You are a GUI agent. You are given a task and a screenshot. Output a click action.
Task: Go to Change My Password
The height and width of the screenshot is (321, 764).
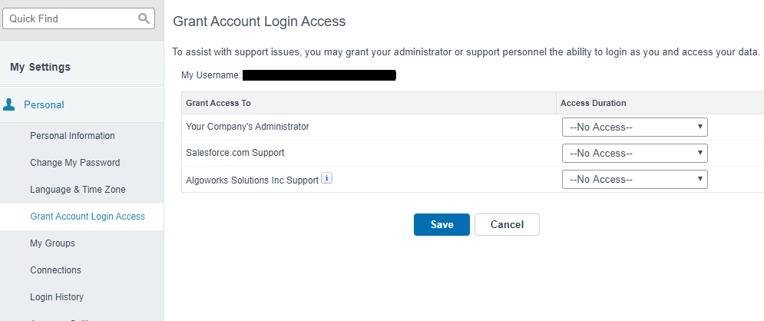click(x=74, y=163)
